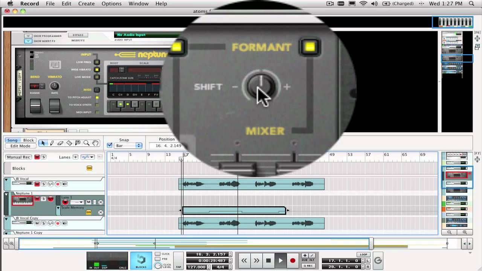Delete Lane 1 with its X button
482x271 pixels.
(x=101, y=202)
